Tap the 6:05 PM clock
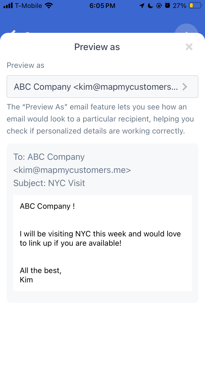The image size is (205, 365). 102,5
